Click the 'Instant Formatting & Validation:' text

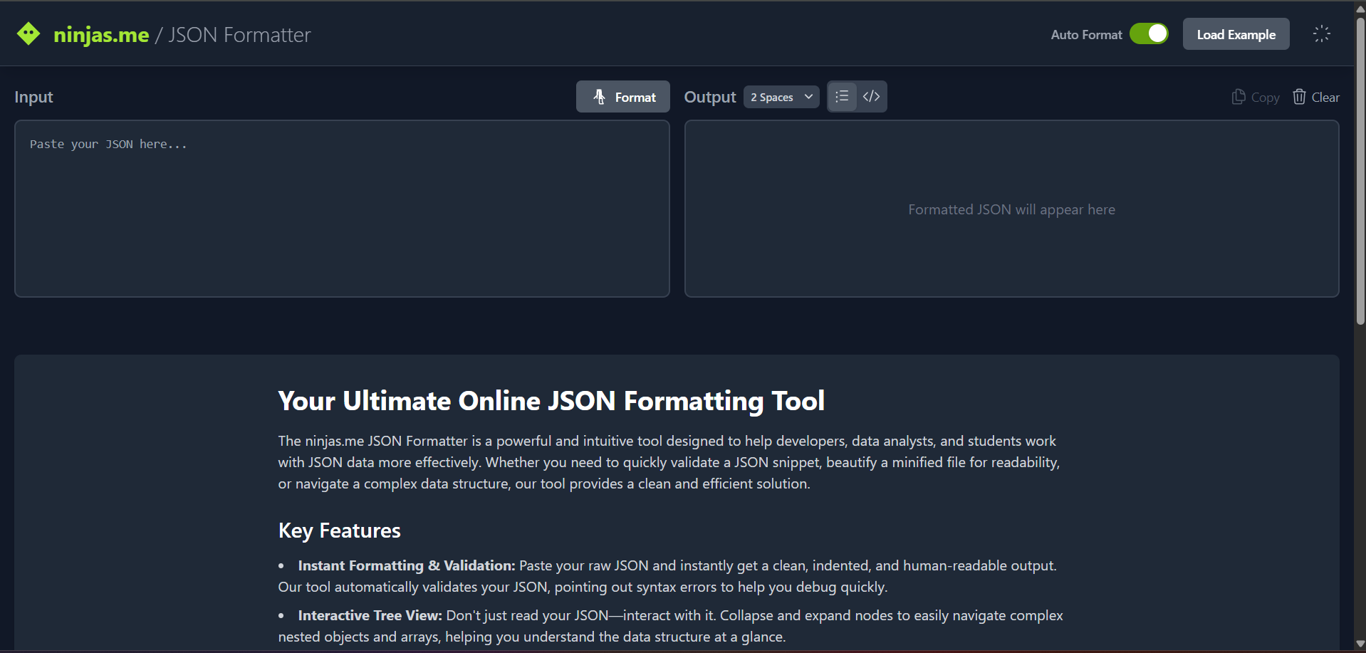click(407, 565)
